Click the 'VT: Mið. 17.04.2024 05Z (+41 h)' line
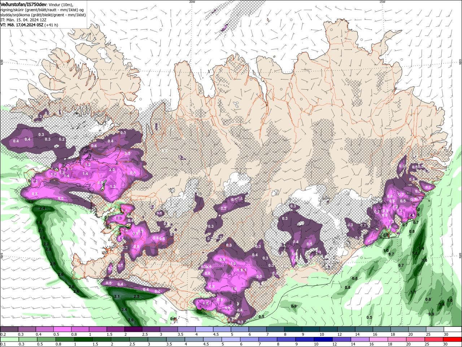462x347 pixels. [29, 25]
